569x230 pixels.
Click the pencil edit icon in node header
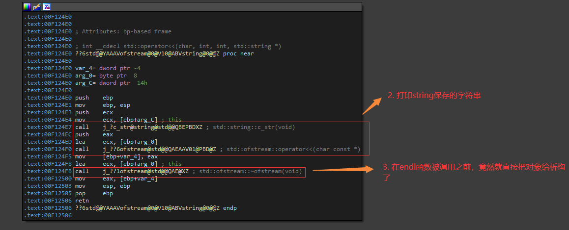tap(37, 6)
